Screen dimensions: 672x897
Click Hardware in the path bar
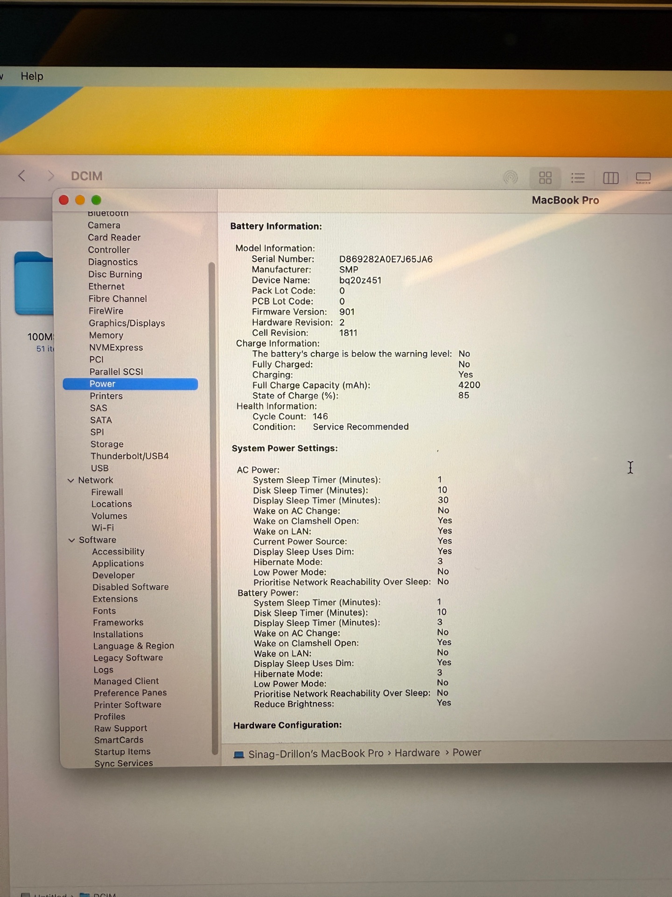click(x=417, y=753)
